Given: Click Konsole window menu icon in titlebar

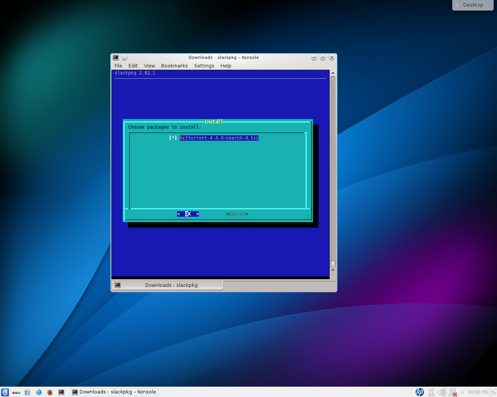Looking at the screenshot, I should click(116, 57).
